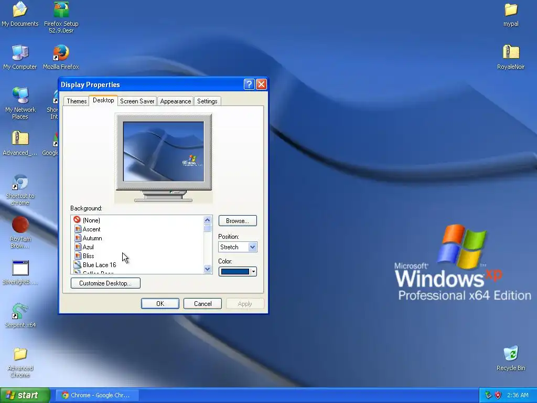Image resolution: width=537 pixels, height=403 pixels.
Task: Open the Color dropdown arrow
Action: click(x=253, y=271)
